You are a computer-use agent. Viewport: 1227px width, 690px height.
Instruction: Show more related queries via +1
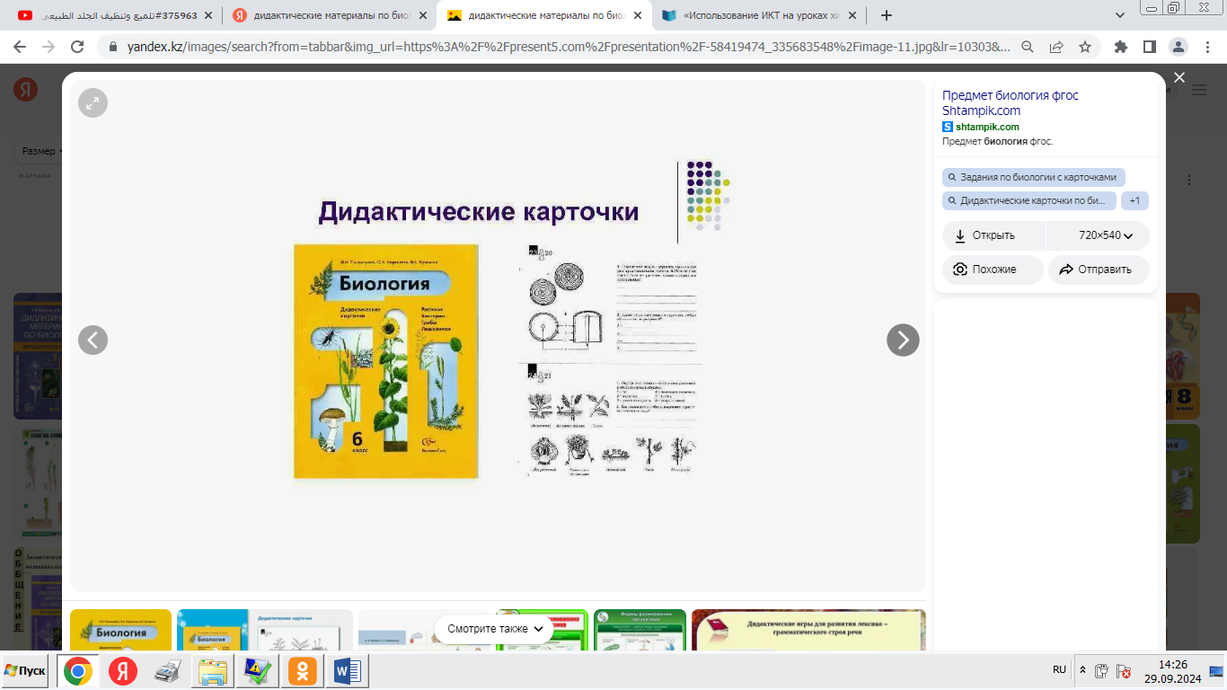pyautogui.click(x=1134, y=201)
